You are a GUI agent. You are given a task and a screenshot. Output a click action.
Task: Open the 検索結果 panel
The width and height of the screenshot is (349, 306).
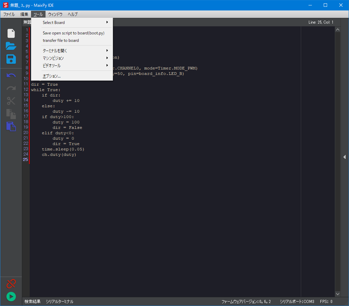click(32, 302)
